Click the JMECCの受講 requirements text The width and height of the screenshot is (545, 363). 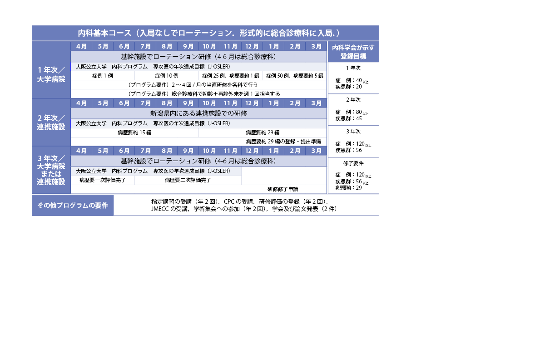point(245,209)
